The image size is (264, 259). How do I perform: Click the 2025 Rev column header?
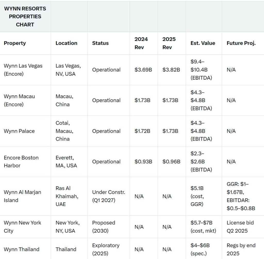tap(169, 43)
